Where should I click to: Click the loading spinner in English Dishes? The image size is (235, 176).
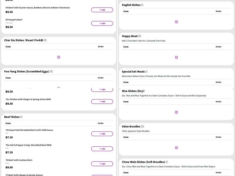(176, 22)
